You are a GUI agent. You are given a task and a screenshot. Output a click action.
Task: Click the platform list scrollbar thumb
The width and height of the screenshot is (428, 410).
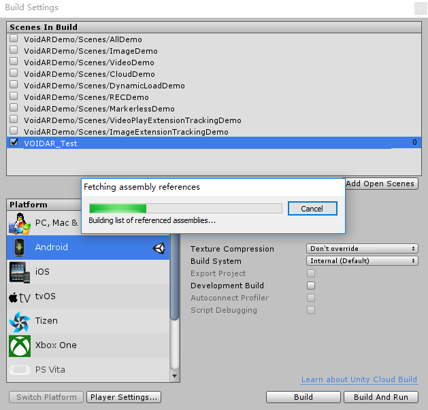pos(175,277)
